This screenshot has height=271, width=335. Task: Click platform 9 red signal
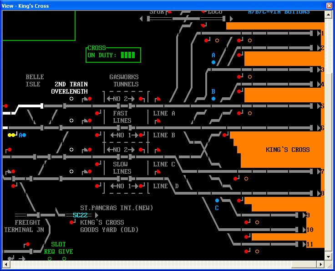pyautogui.click(x=246, y=222)
